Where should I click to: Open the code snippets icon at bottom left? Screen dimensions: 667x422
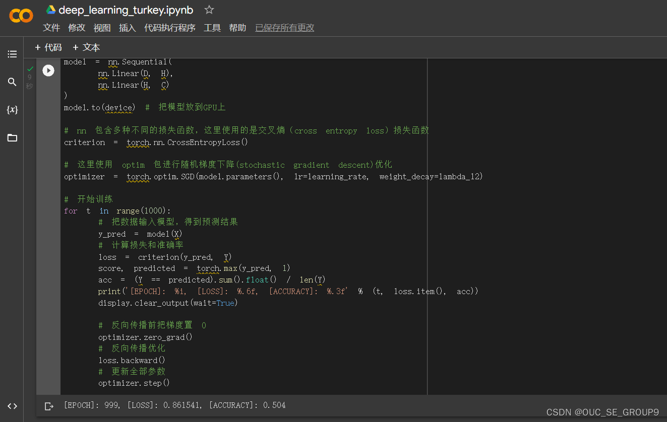tap(12, 406)
